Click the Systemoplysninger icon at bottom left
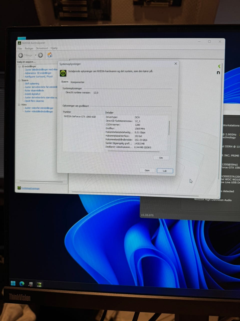This screenshot has width=240, height=321. 19,188
